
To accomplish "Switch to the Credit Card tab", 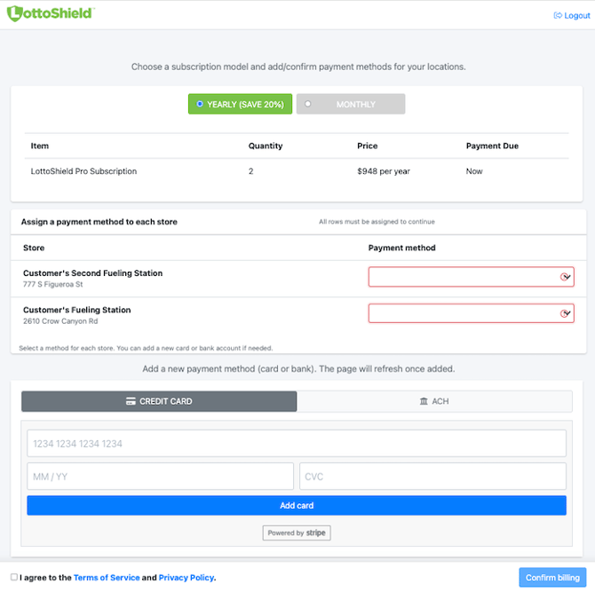I will click(x=159, y=401).
